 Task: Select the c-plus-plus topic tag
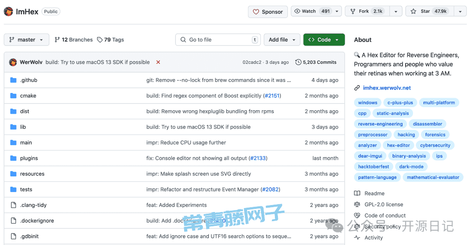click(x=400, y=103)
